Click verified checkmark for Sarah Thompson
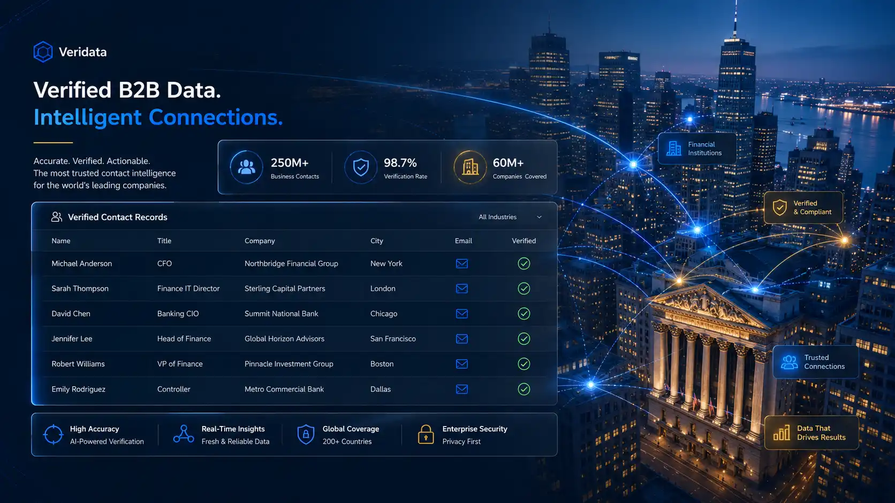The image size is (895, 503). tap(524, 289)
